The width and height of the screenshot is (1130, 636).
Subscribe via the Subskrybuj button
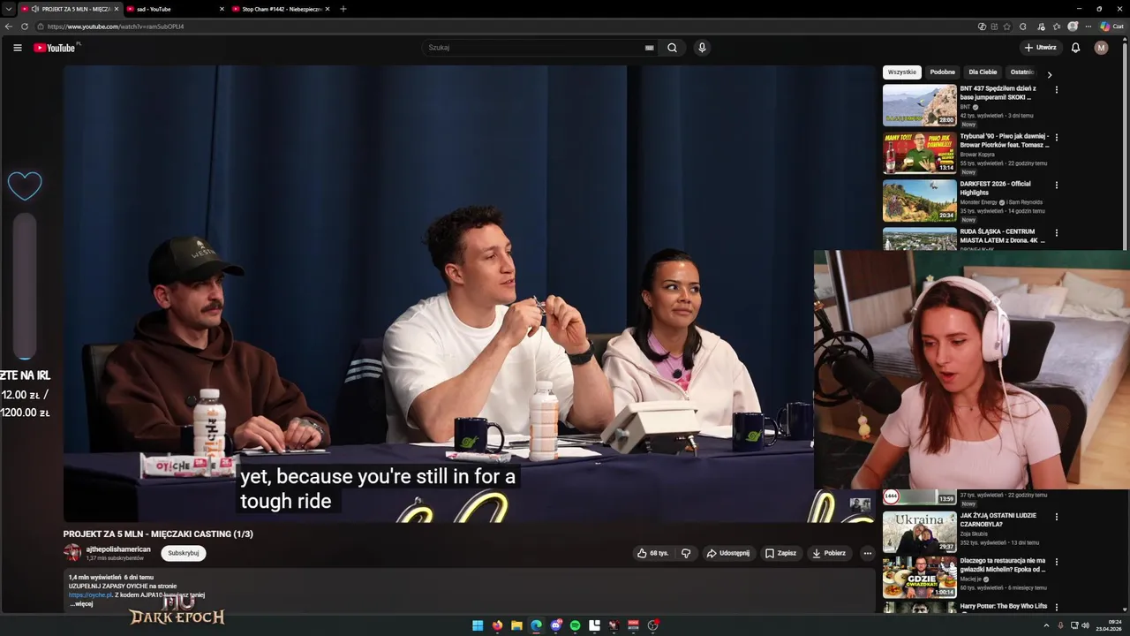click(184, 553)
